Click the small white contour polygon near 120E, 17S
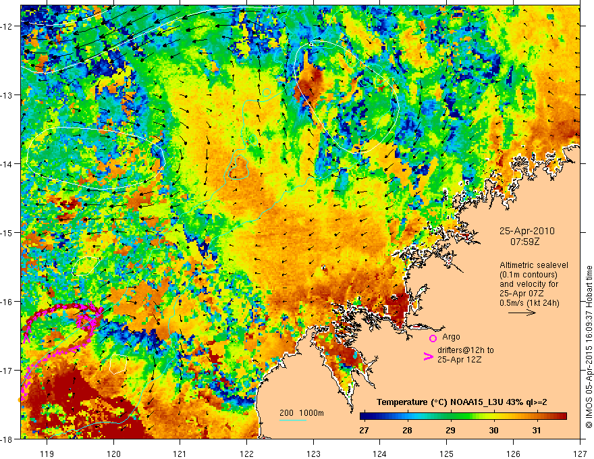 pyautogui.click(x=118, y=364)
